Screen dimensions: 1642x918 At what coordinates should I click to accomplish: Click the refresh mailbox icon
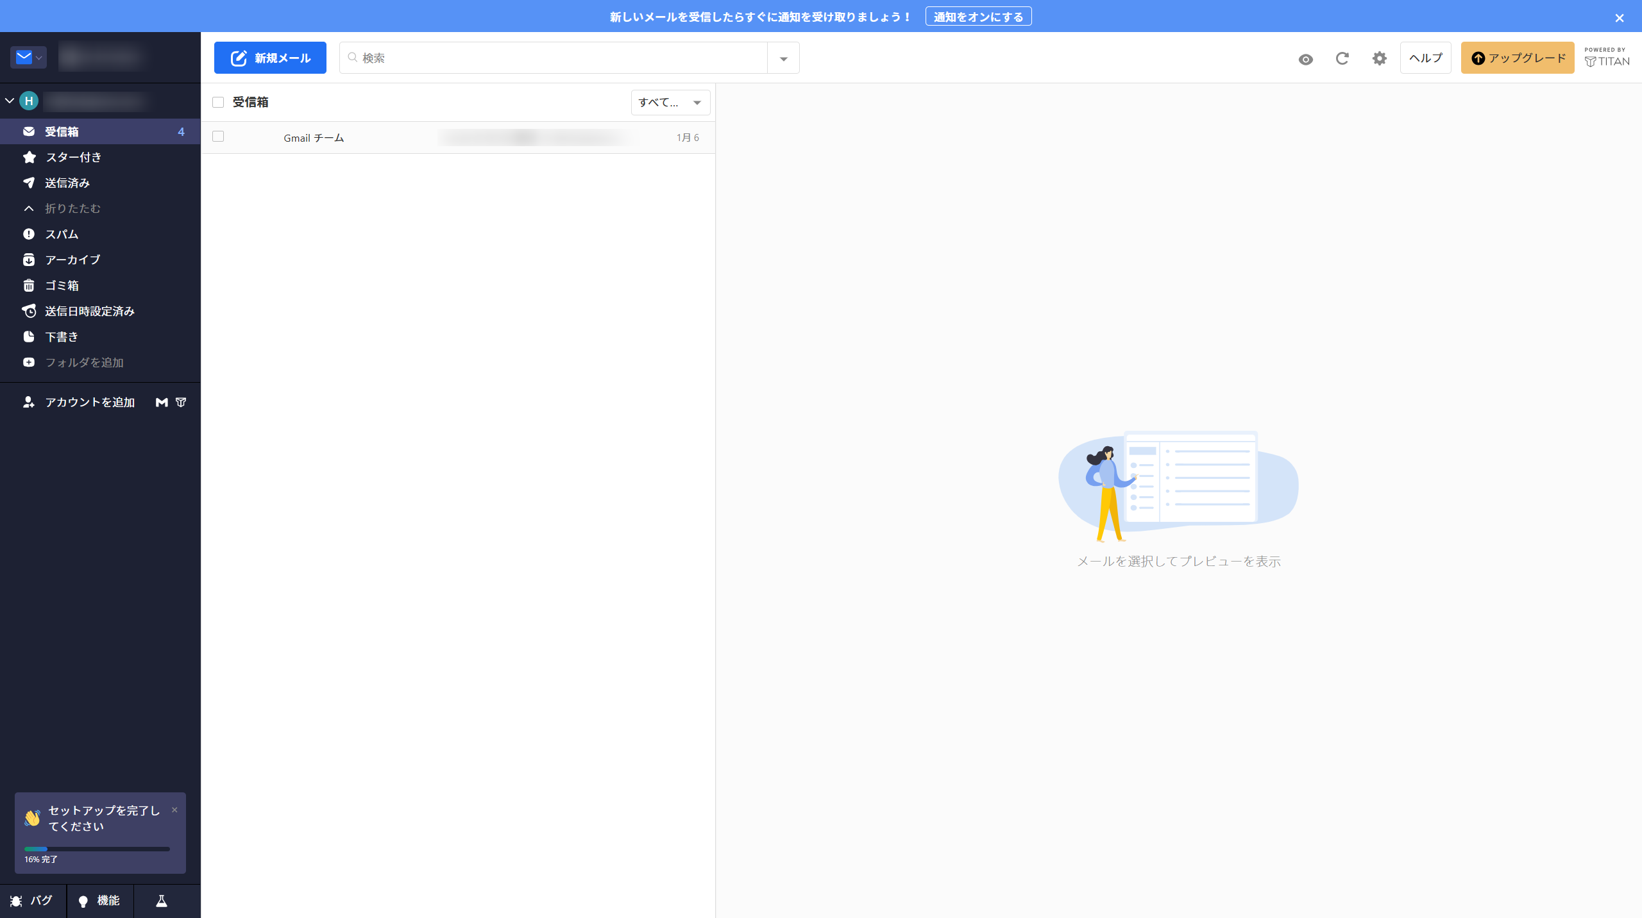click(x=1342, y=58)
